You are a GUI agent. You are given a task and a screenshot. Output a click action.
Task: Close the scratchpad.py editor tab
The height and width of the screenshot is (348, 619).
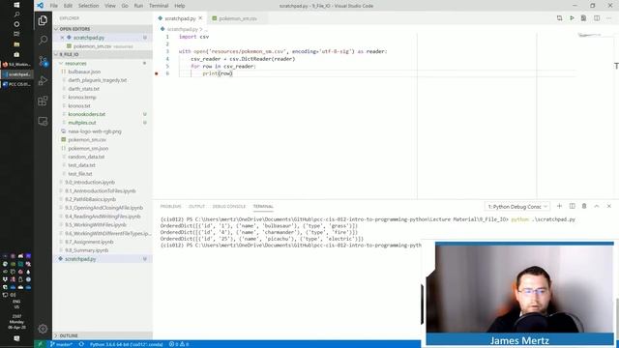[x=200, y=18]
